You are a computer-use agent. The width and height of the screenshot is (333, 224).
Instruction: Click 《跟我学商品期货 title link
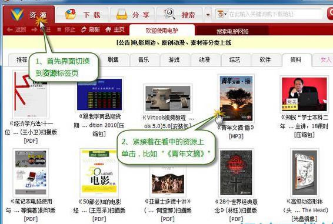99,125
